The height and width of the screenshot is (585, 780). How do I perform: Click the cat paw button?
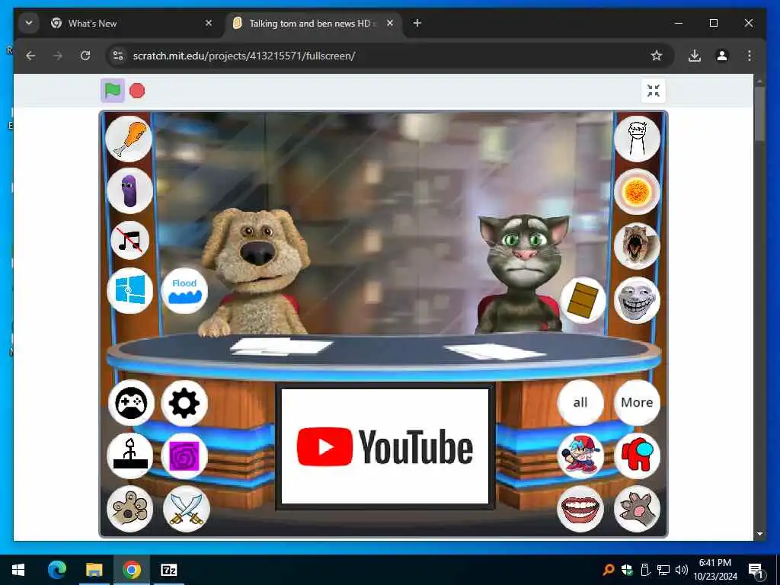[637, 508]
